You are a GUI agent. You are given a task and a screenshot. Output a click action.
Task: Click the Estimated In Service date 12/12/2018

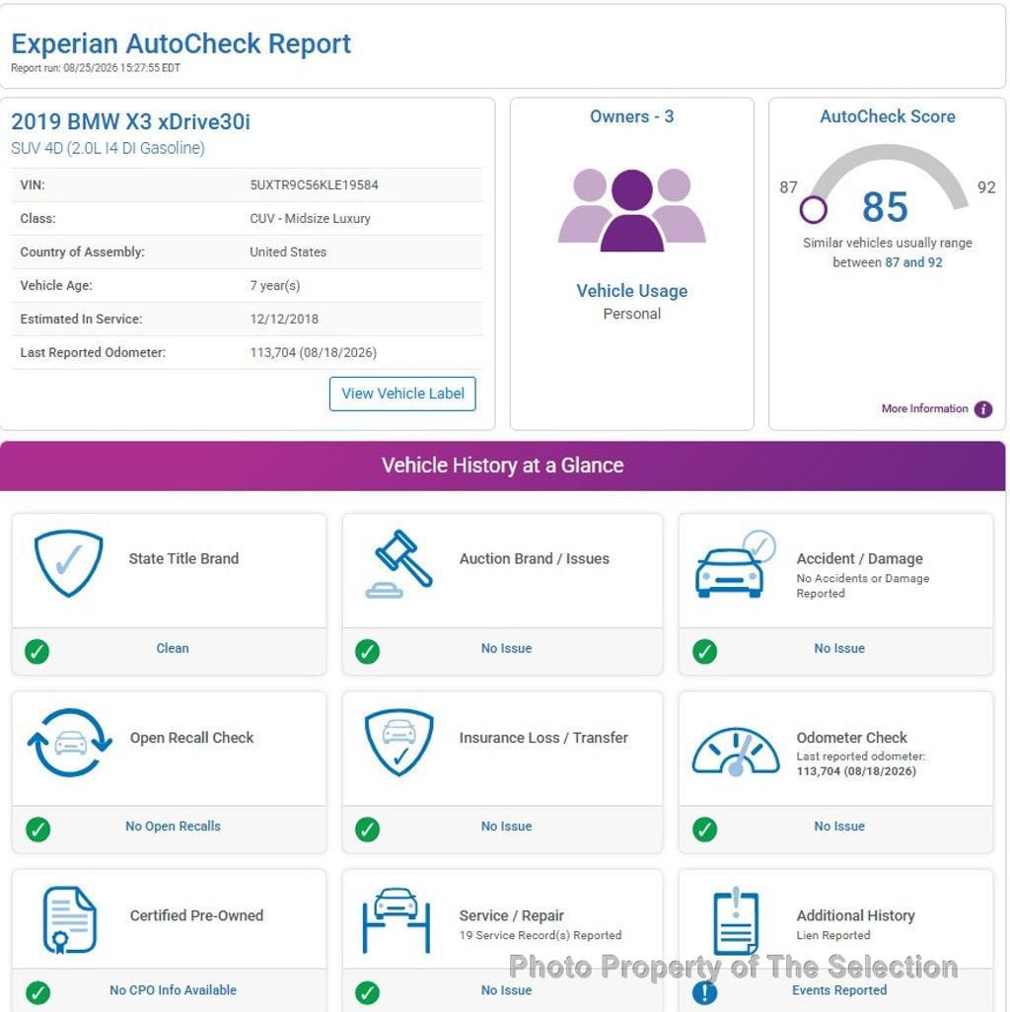point(284,319)
